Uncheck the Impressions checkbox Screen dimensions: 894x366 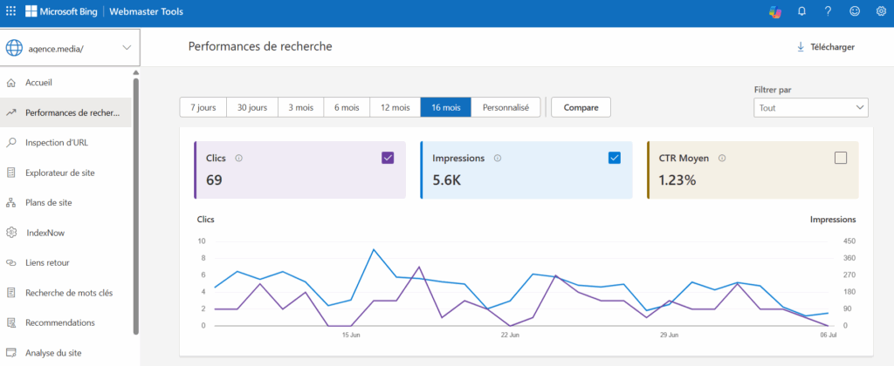coord(614,159)
